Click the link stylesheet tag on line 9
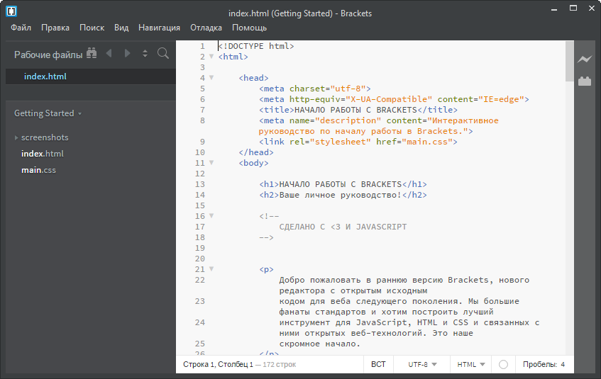The height and width of the screenshot is (379, 601). [358, 142]
